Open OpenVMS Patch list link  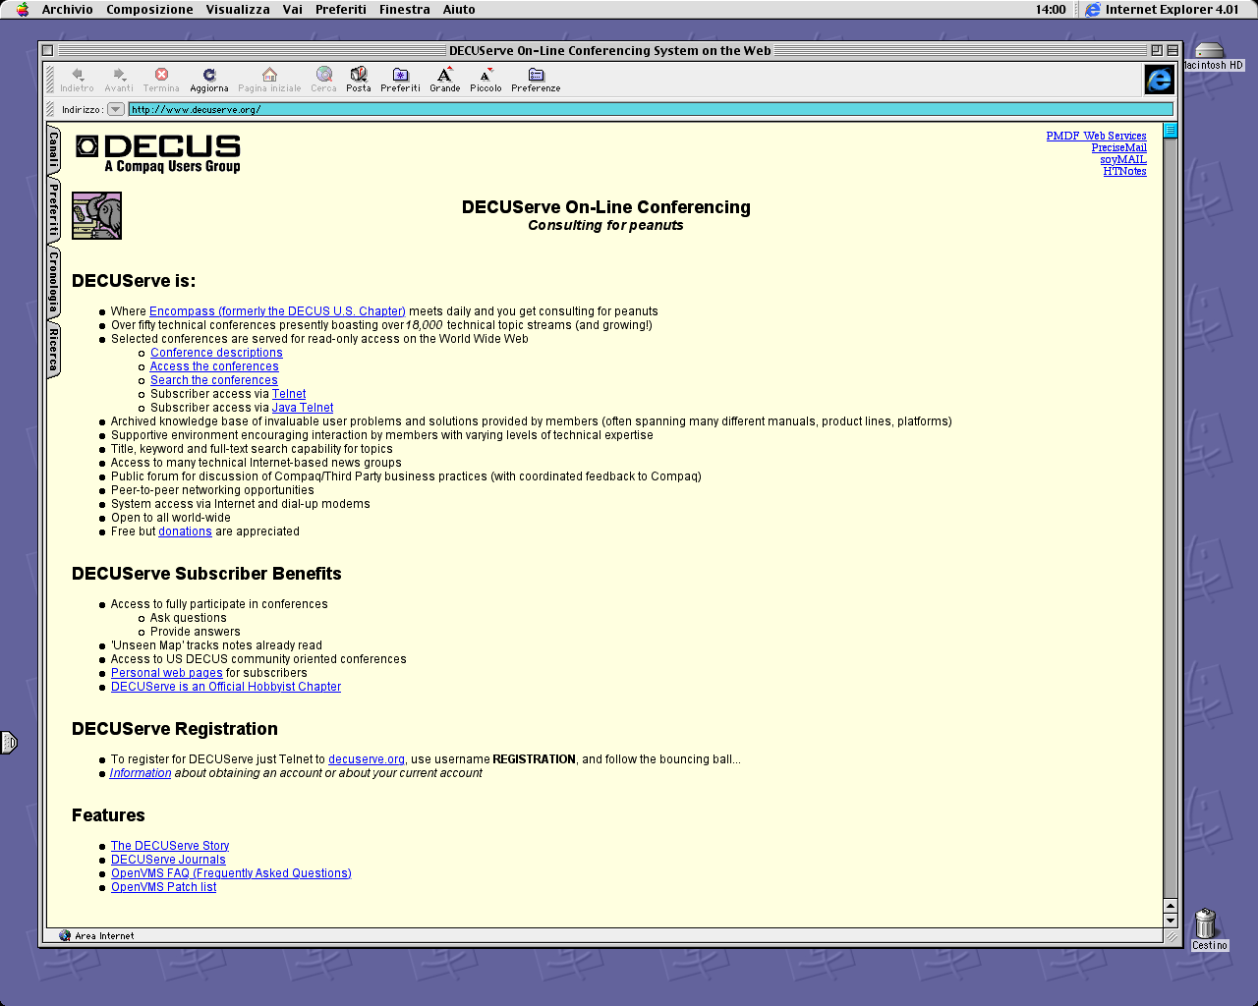point(163,887)
